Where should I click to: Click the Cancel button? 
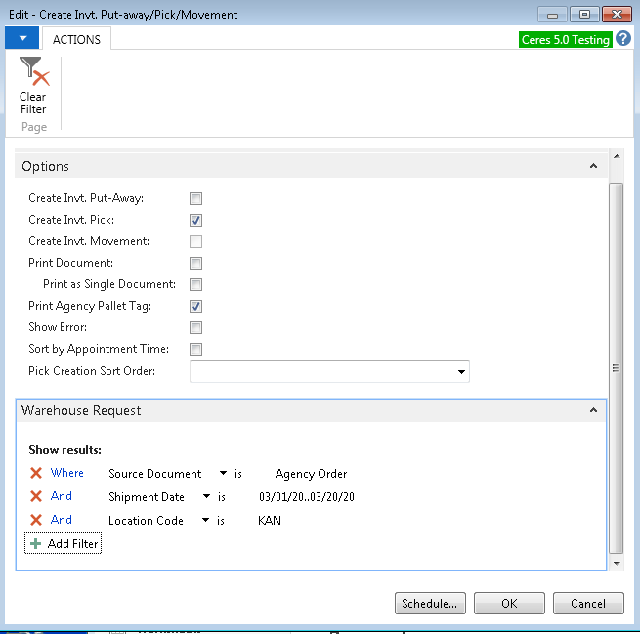(587, 604)
